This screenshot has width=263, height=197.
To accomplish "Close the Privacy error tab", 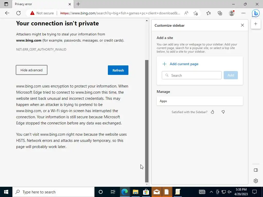I will [x=70, y=4].
